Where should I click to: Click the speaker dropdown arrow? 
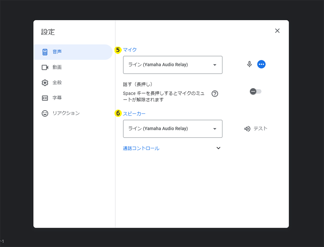215,129
